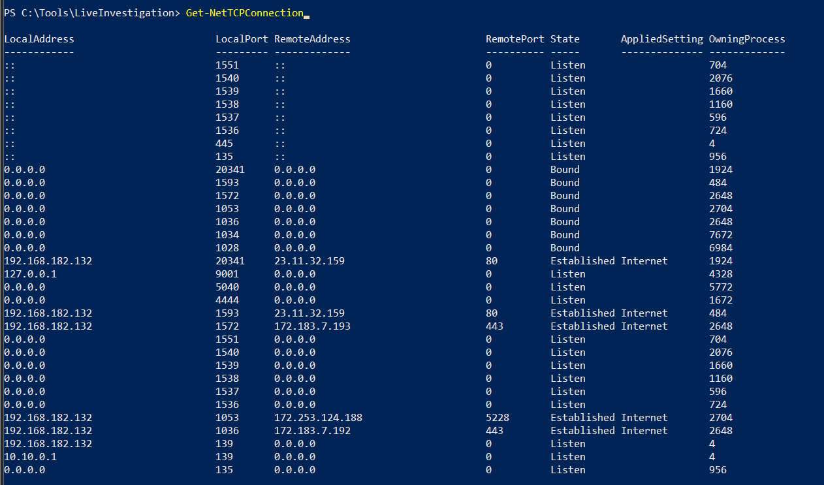Select the RemotePort column header

(x=515, y=39)
